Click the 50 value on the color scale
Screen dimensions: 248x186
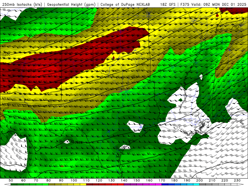pos(11,180)
